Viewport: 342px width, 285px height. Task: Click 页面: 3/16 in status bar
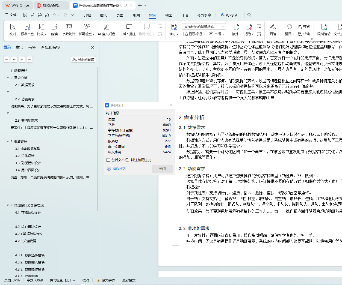(12, 280)
